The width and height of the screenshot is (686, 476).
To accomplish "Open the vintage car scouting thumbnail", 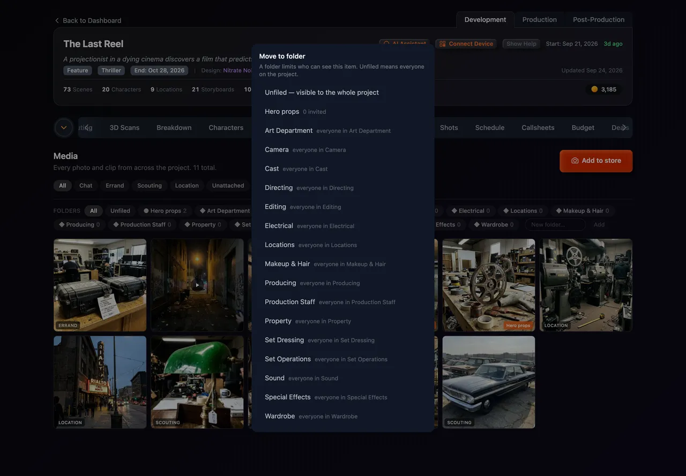I will (489, 382).
